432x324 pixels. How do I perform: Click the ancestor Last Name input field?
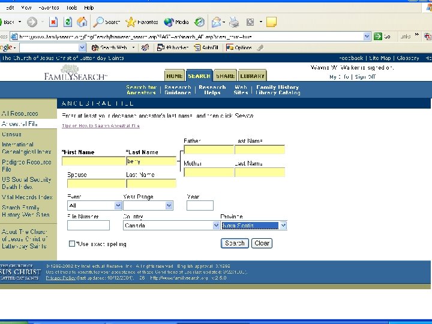pos(151,161)
